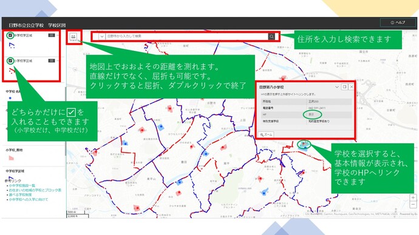Viewport: 419px width, 235px height.
Task: Click the 知的固定学級あり cell
Action: click(329, 121)
